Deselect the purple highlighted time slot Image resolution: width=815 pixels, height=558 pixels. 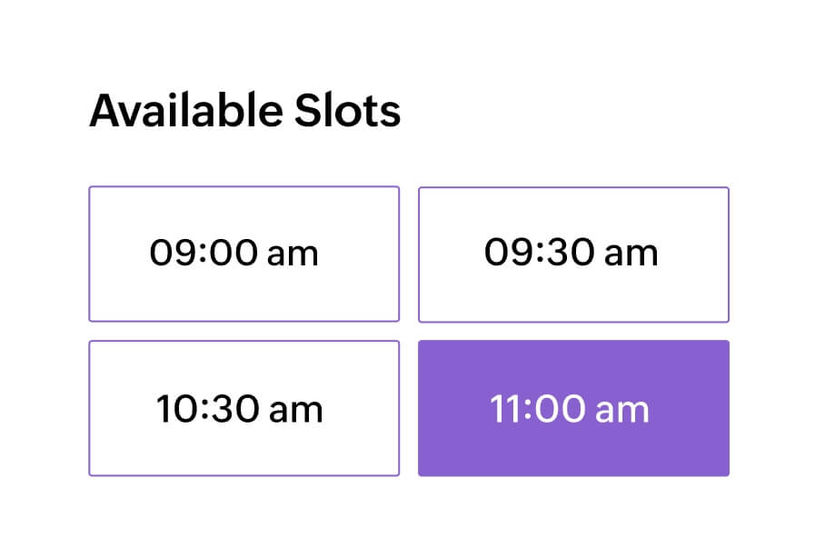573,408
